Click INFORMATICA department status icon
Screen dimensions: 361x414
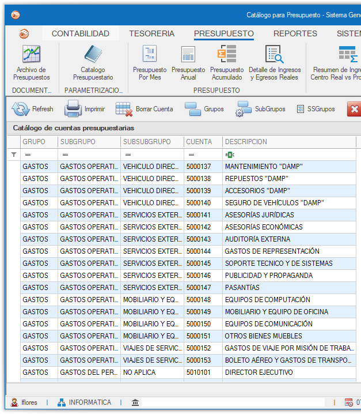[62, 402]
